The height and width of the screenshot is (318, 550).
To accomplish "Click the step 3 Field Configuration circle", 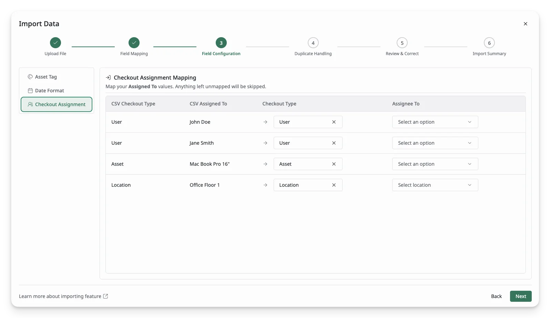I will [221, 43].
